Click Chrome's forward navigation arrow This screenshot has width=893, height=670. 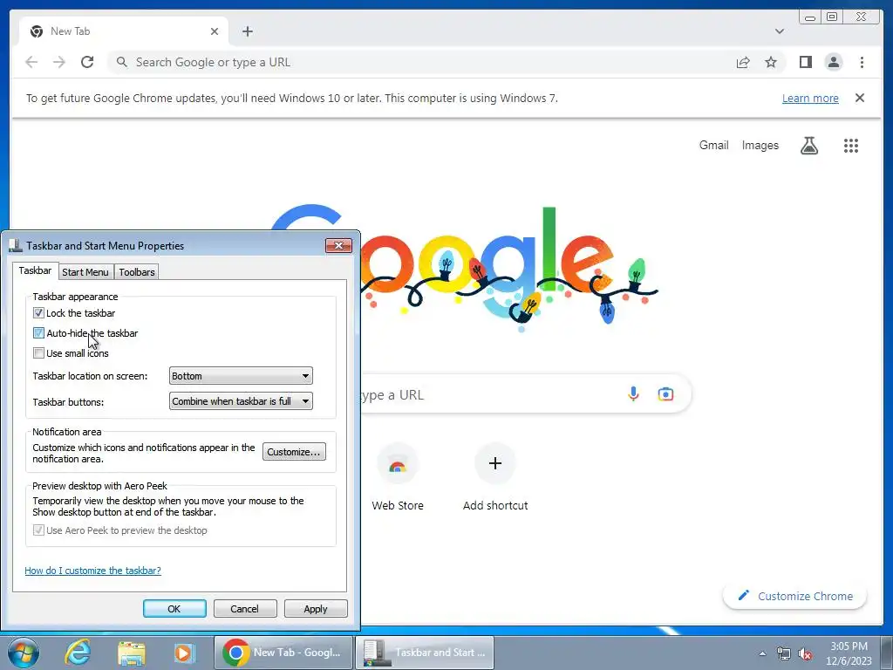(59, 62)
